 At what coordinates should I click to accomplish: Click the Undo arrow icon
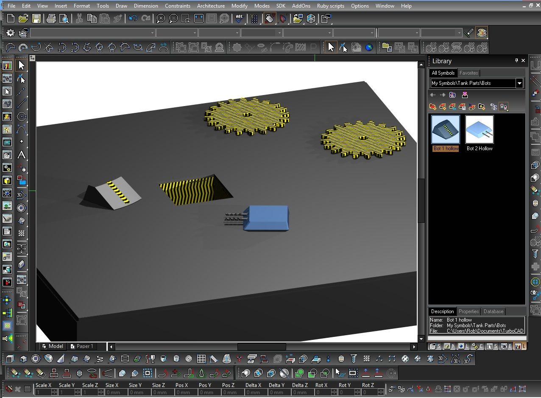tap(133, 19)
